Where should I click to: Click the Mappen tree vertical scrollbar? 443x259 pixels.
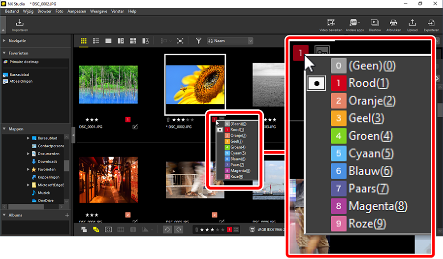coord(66,166)
